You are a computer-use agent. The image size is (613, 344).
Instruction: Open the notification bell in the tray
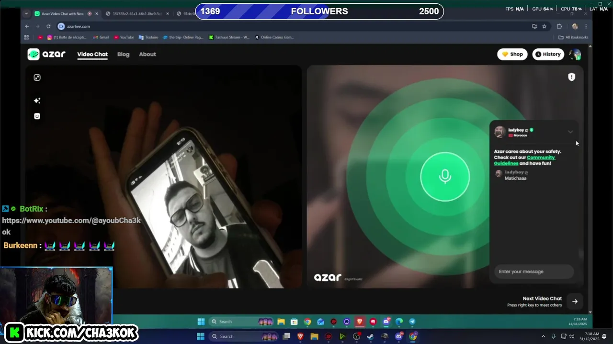(x=605, y=336)
